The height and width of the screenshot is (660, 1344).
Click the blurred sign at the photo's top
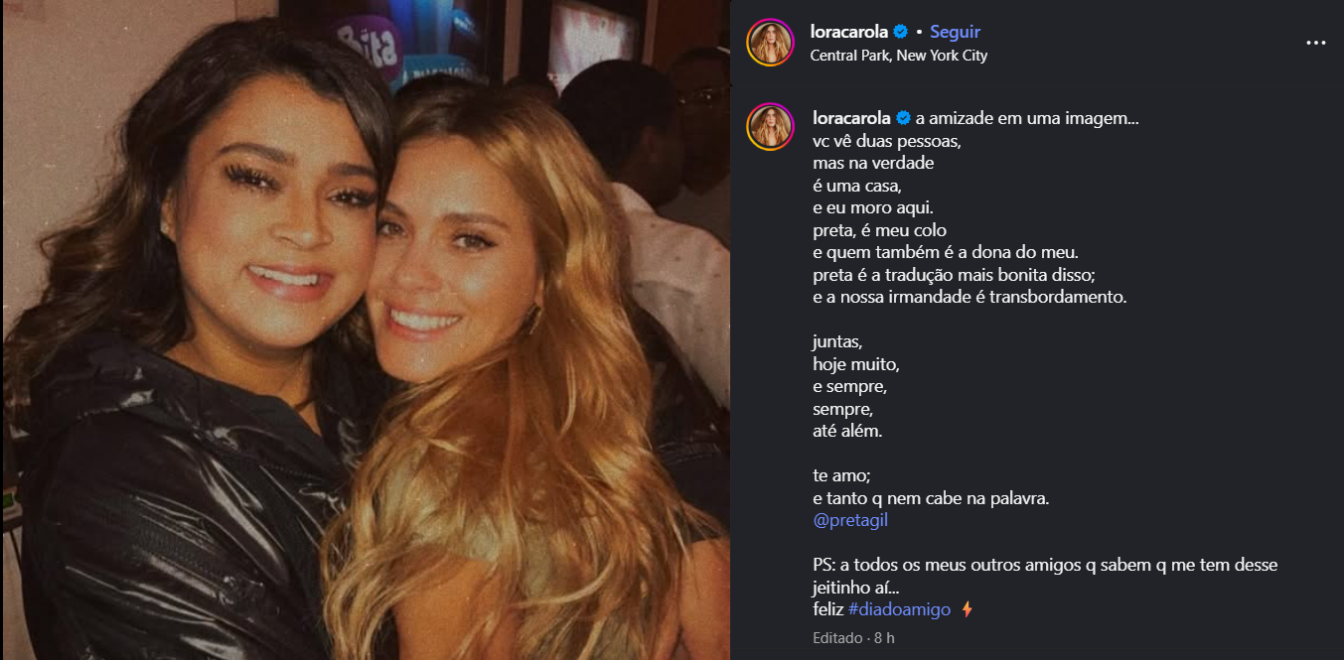(x=370, y=40)
